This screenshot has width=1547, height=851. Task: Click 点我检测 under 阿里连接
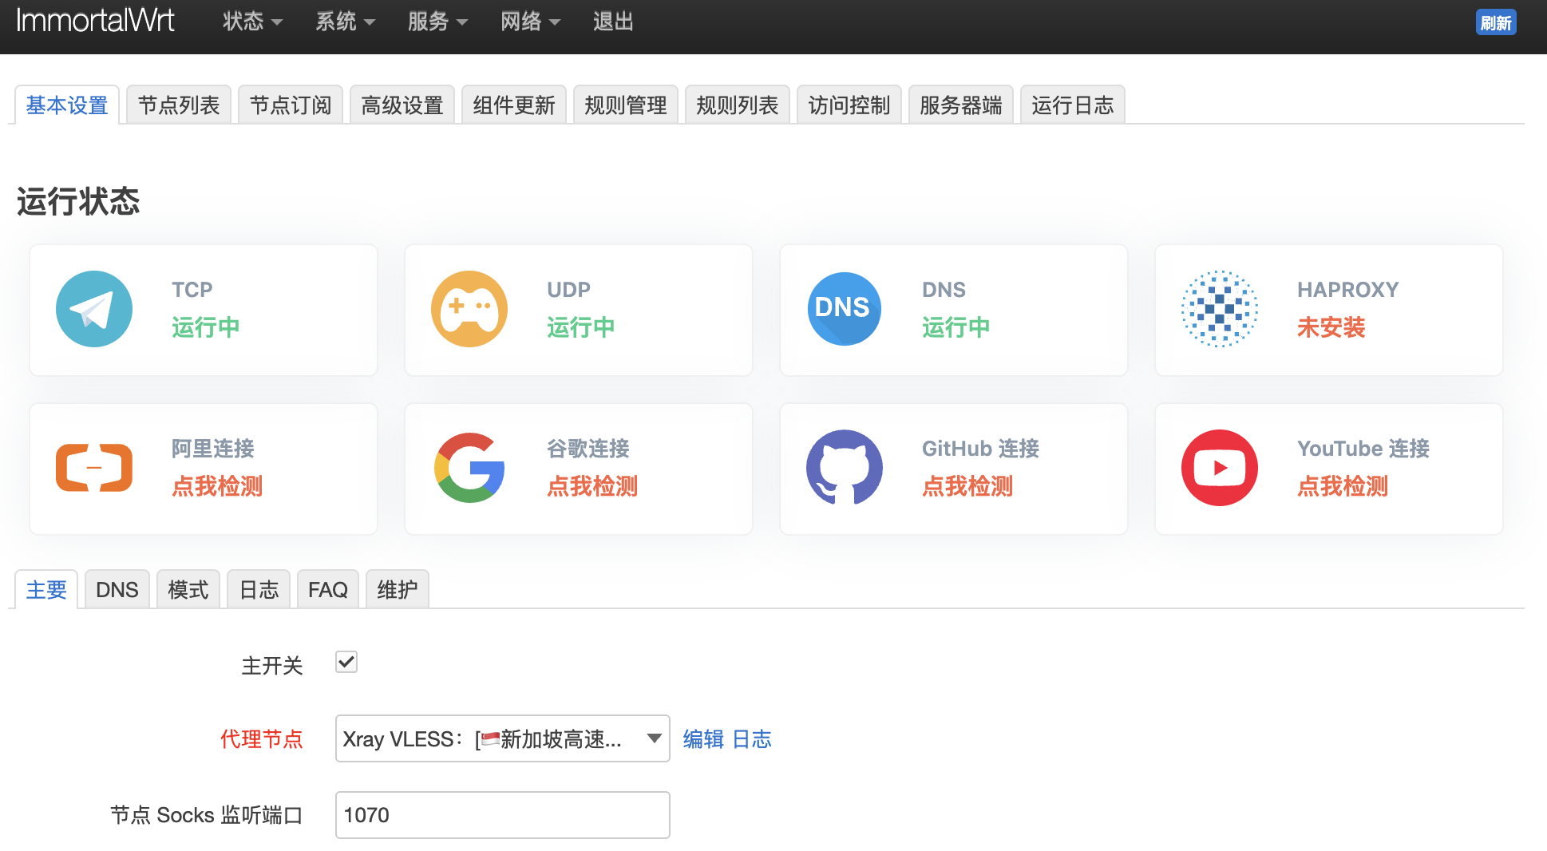[x=217, y=486]
